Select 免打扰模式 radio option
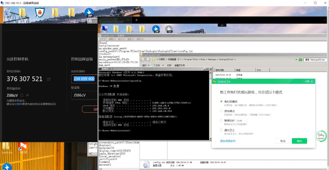 tap(221, 101)
